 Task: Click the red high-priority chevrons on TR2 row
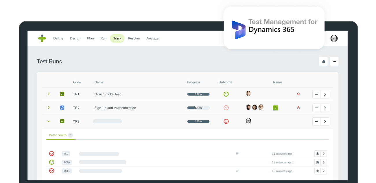[298, 107]
